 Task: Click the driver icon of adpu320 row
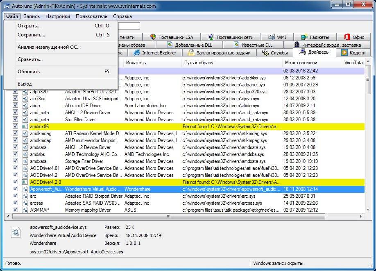pyautogui.click(x=25, y=92)
